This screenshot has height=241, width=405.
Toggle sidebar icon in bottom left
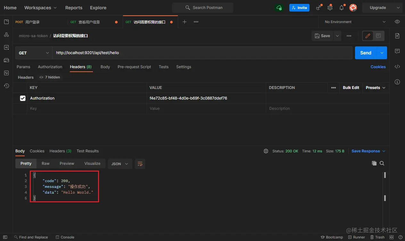click(x=5, y=237)
